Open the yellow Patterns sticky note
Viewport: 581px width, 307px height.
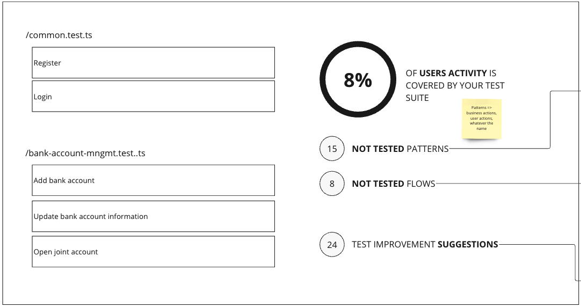coord(482,119)
